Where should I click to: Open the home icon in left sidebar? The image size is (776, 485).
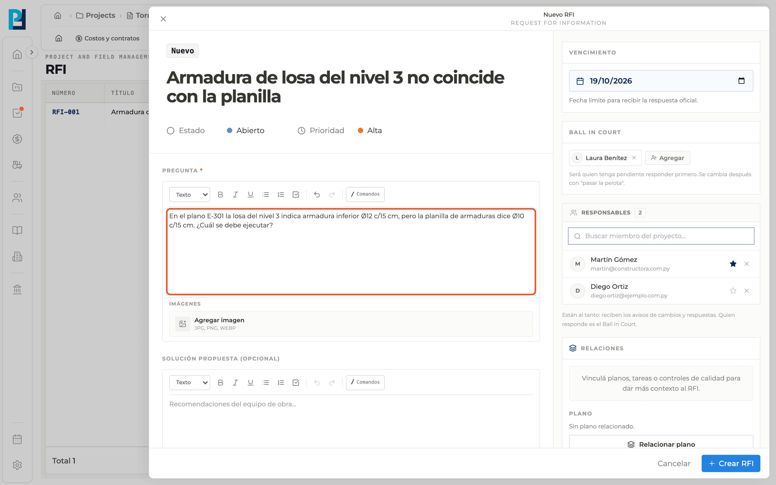[x=17, y=54]
